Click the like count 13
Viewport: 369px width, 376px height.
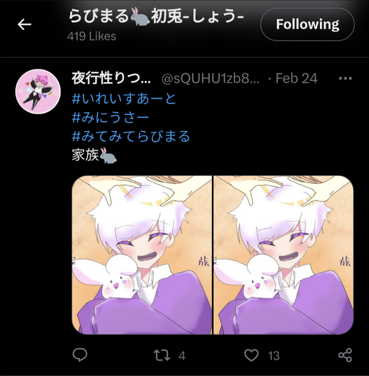tap(273, 356)
